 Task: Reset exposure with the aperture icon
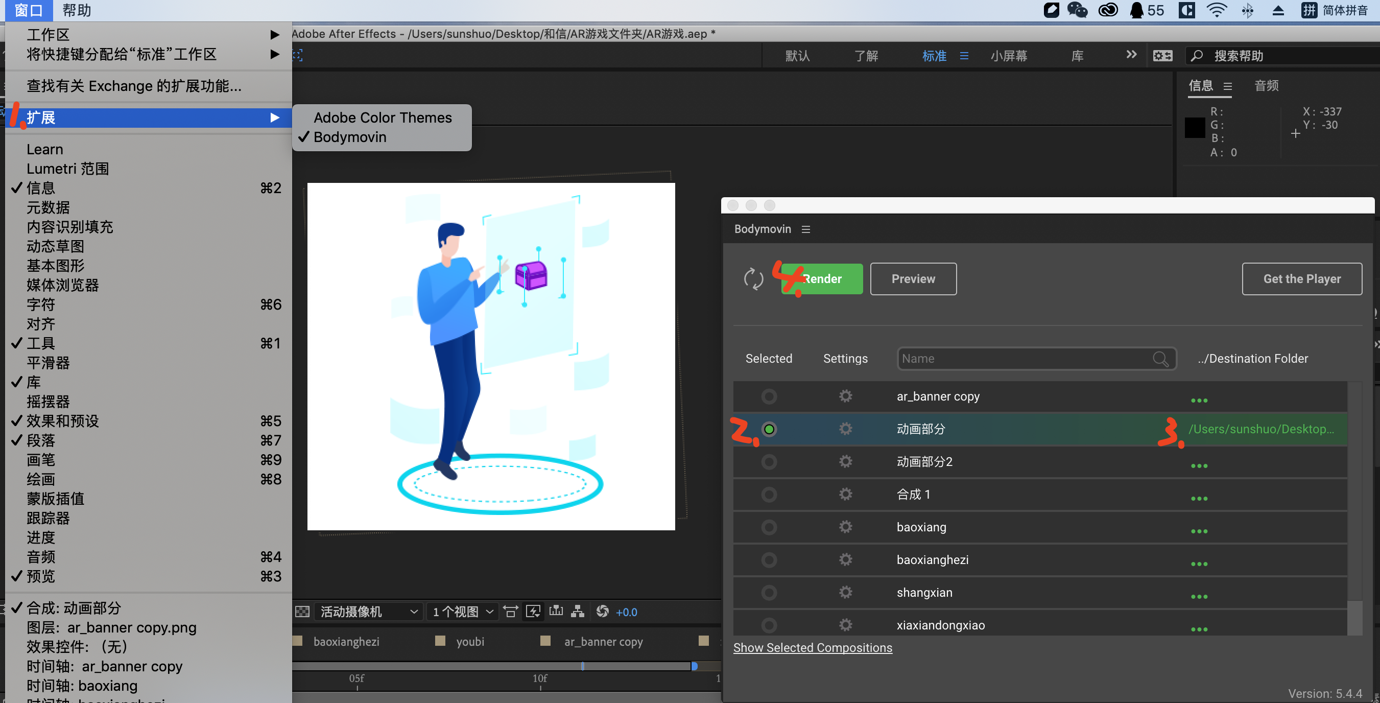pos(602,612)
